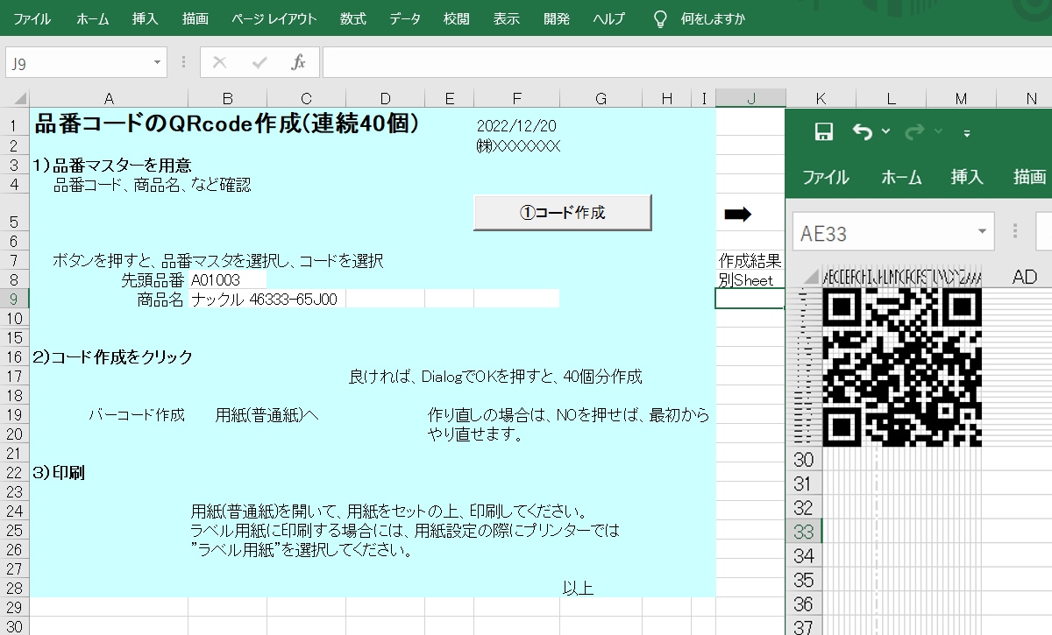Viewport: 1052px width, 635px height.
Task: Click the 先頭品番 label cell
Action: pyautogui.click(x=153, y=280)
